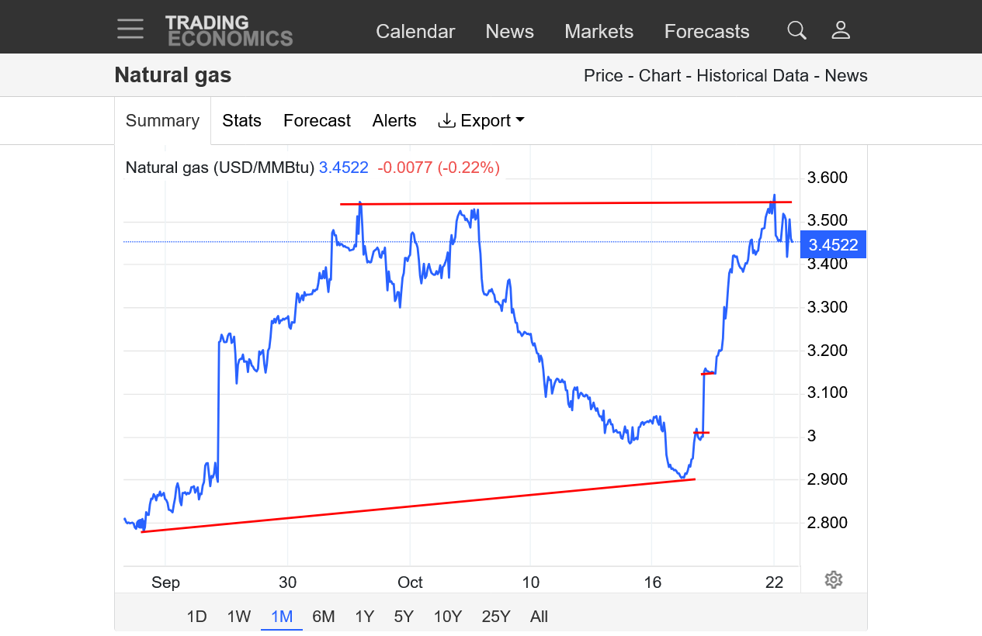Go to Calendar in top navigation
The width and height of the screenshot is (982, 636).
(x=415, y=31)
